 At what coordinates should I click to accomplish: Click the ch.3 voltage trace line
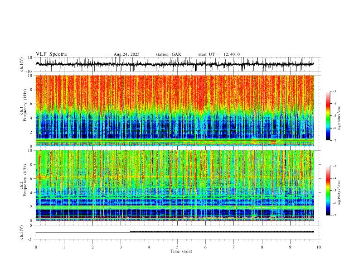pos(175,232)
